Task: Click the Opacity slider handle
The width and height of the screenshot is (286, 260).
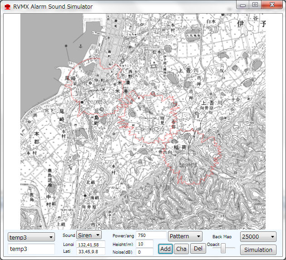Action: [x=223, y=248]
